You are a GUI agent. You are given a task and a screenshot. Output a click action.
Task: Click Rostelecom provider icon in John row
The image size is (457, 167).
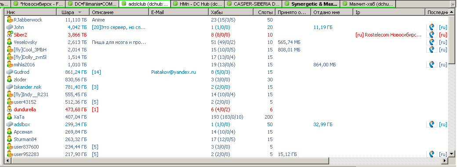click(x=432, y=27)
